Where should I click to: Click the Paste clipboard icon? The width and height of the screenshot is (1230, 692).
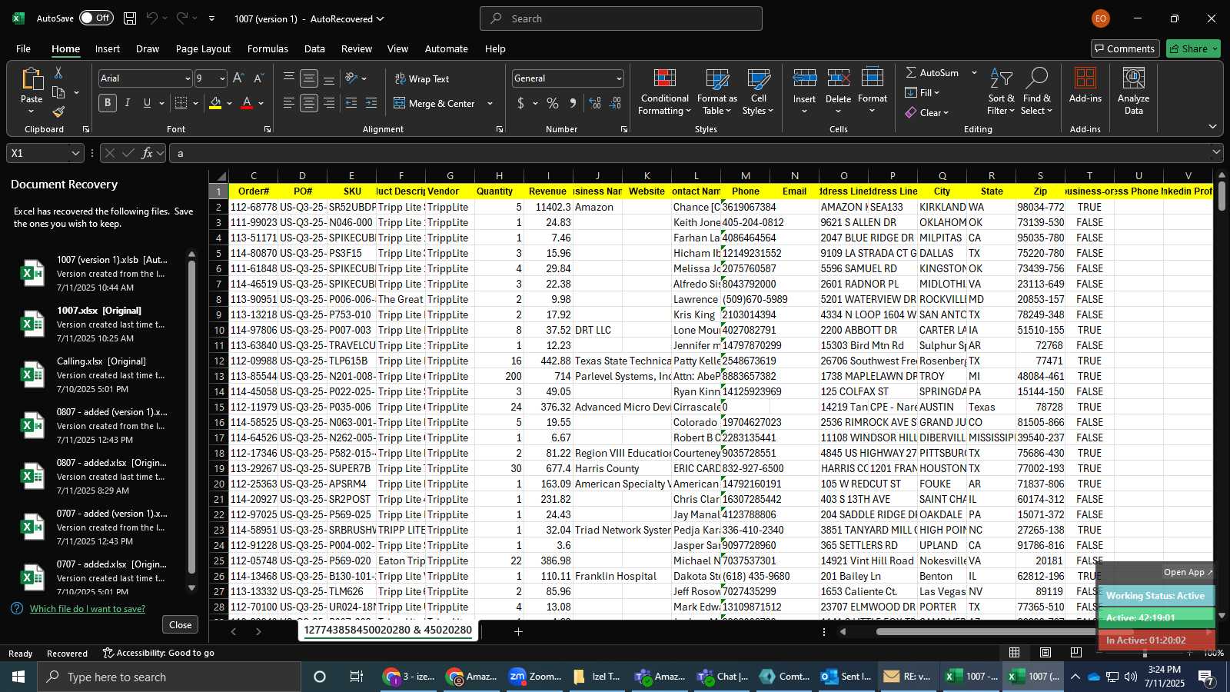point(32,80)
